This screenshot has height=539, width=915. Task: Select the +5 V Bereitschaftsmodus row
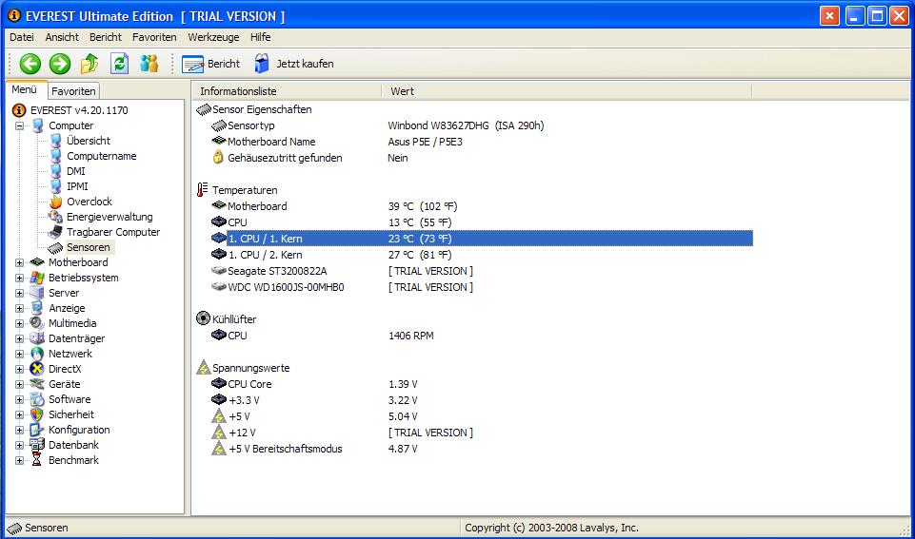pos(472,449)
